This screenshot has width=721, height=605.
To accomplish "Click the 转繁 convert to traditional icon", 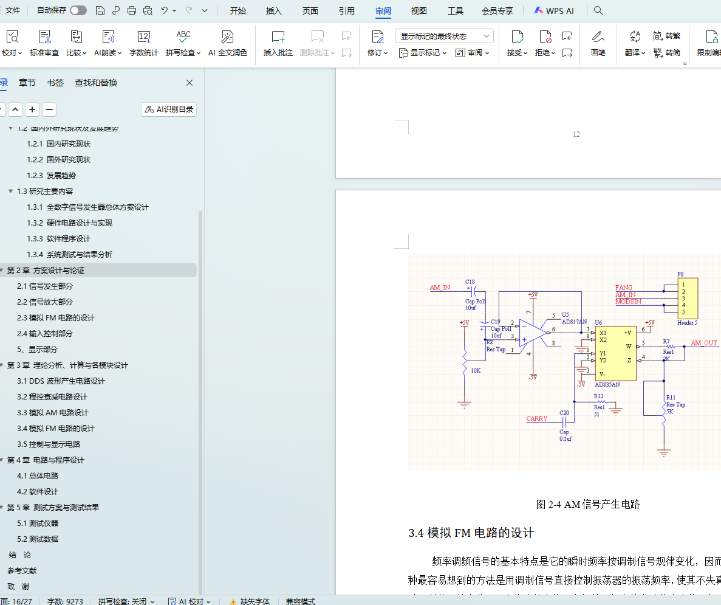I will 666,36.
